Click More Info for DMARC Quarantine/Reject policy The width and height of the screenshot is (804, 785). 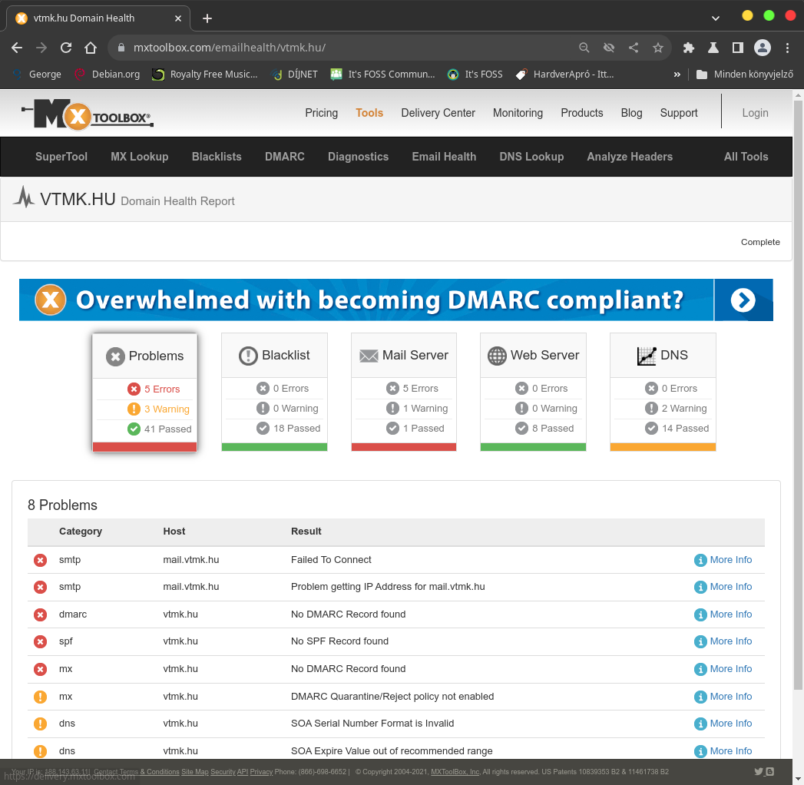pos(731,697)
